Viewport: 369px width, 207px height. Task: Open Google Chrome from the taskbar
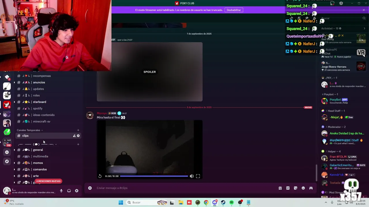click(x=206, y=202)
